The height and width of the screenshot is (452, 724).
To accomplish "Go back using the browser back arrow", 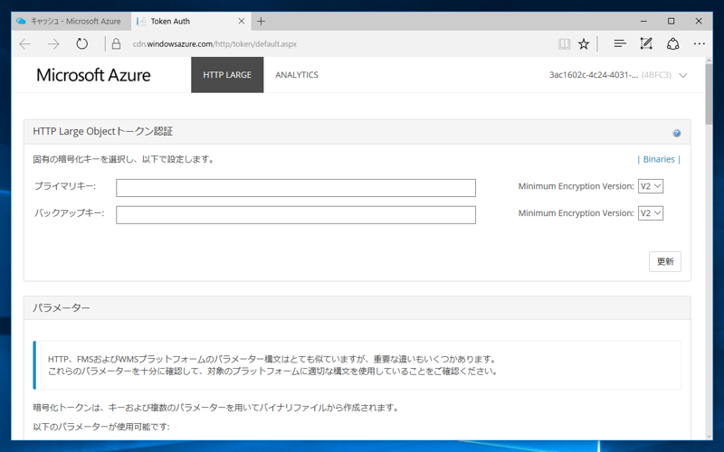I will click(x=25, y=43).
